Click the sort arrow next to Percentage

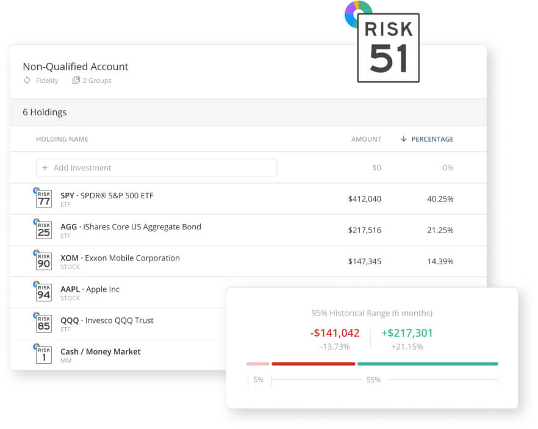click(x=404, y=139)
